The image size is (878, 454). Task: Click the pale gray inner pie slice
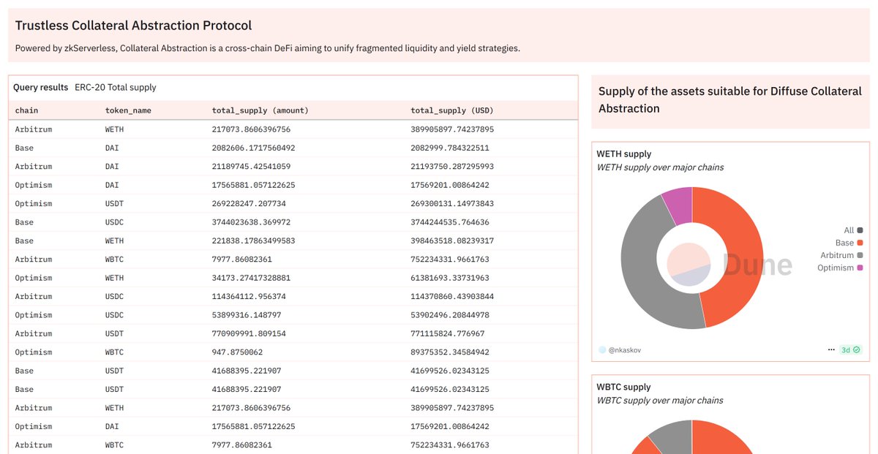(x=694, y=278)
